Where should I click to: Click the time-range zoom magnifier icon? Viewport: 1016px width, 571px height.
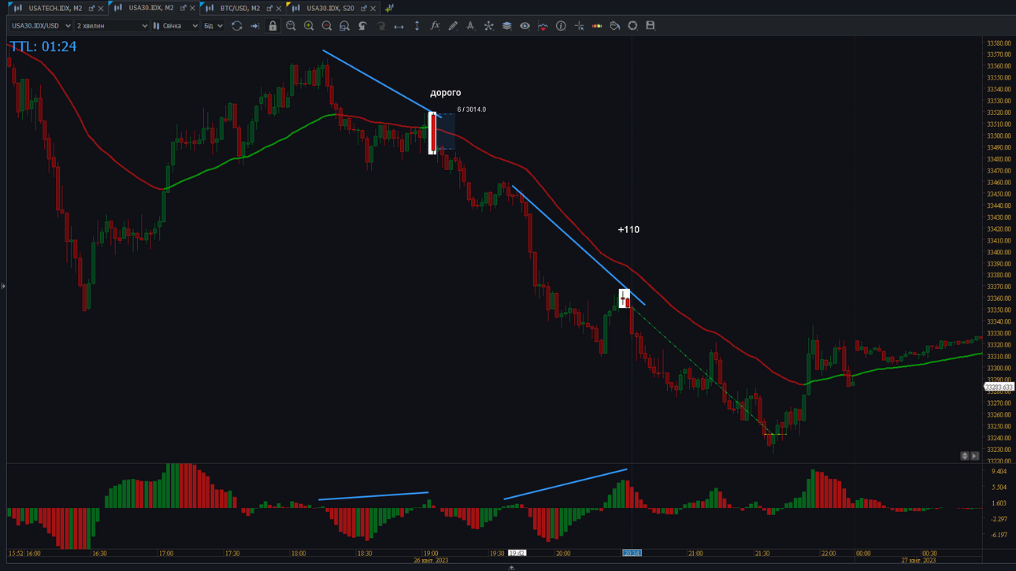click(x=291, y=26)
